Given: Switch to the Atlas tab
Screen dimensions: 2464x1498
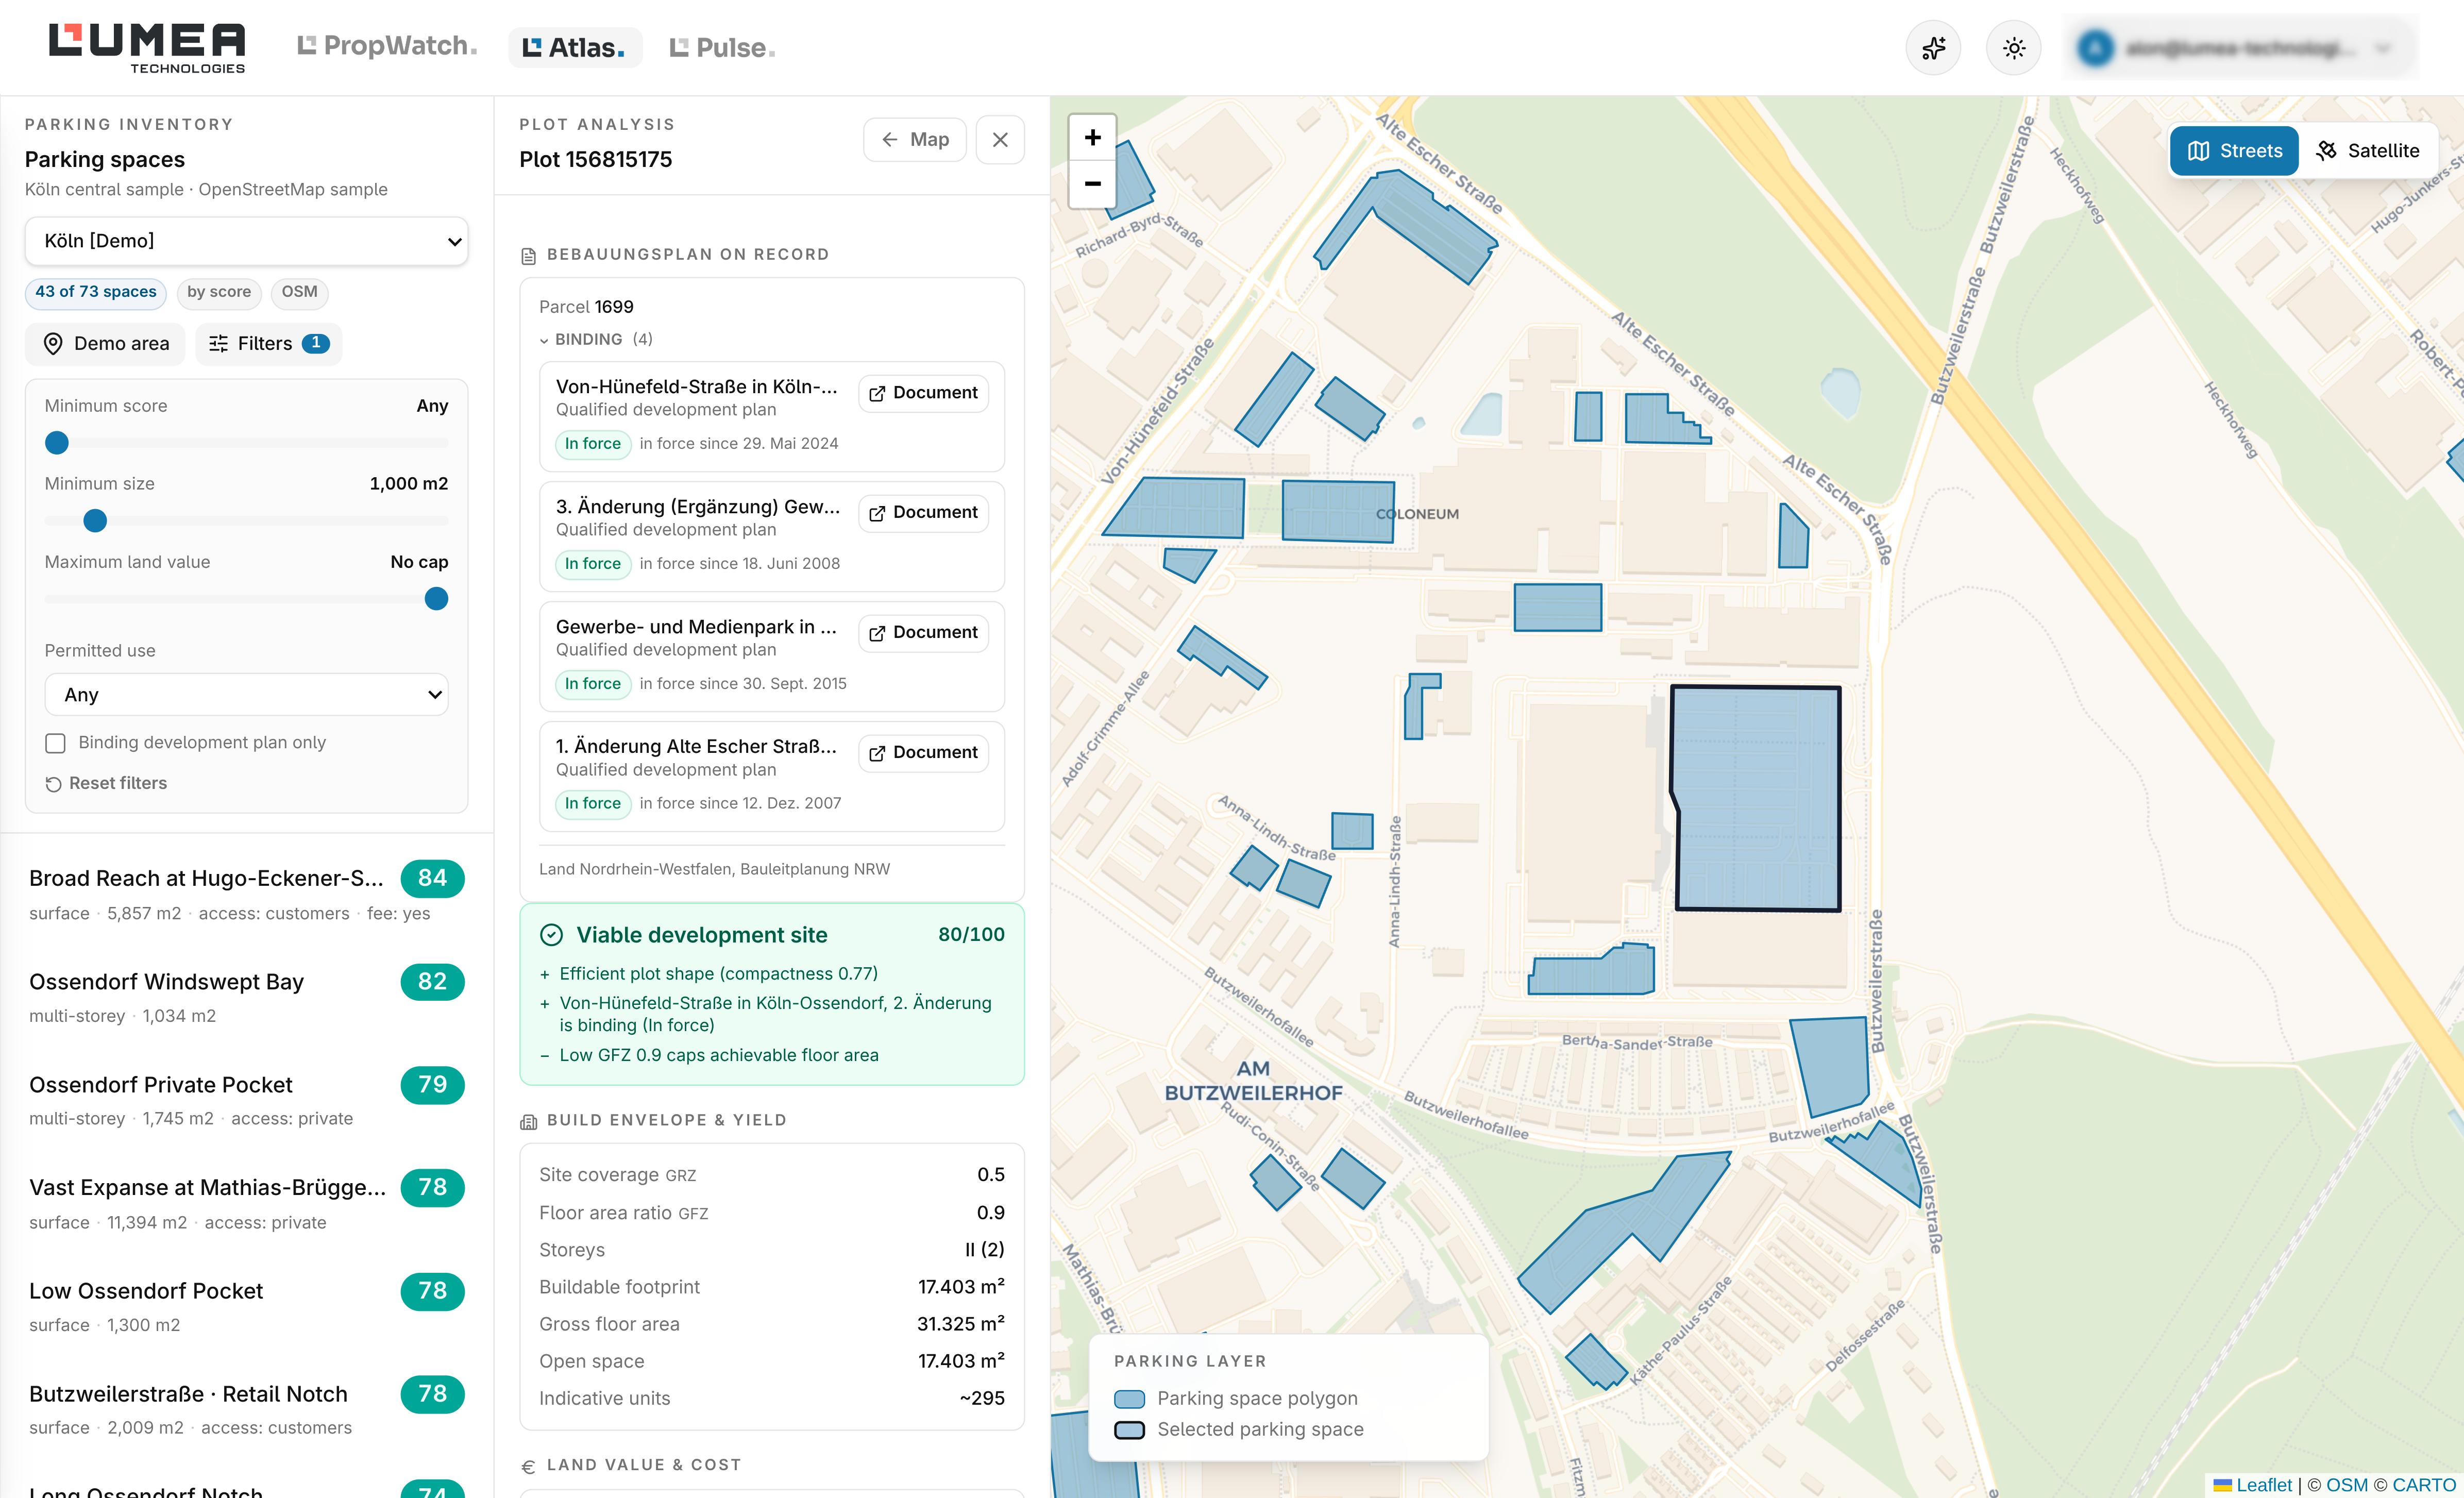Looking at the screenshot, I should pos(575,47).
